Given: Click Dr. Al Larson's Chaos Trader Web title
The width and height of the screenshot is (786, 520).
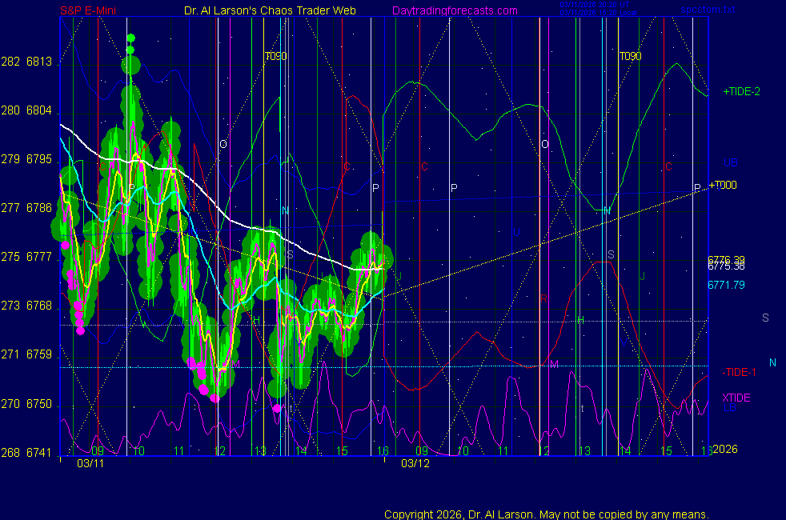Looking at the screenshot, I should coord(265,10).
